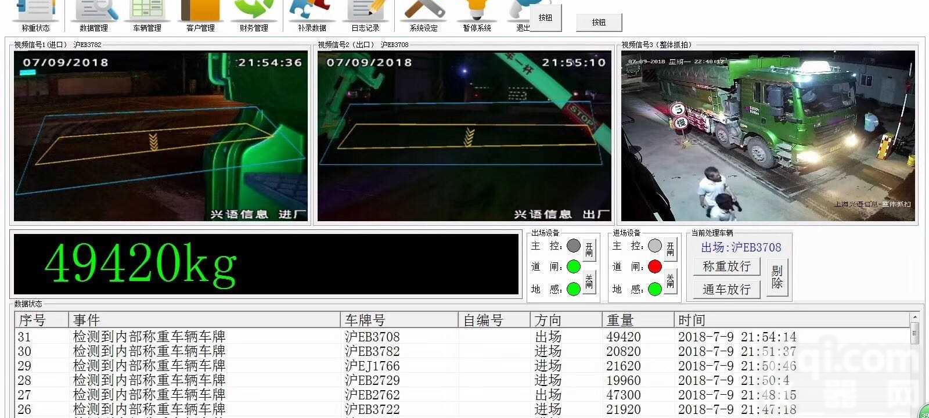The height and width of the screenshot is (418, 929).
Task: Click 出场 direction cell in row 27
Action: point(548,395)
